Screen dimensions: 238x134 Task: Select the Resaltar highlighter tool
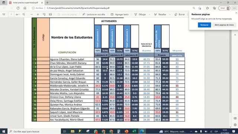(x=160, y=15)
